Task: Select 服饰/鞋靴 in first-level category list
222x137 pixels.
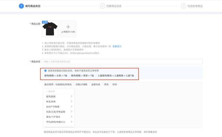Action: (59, 96)
